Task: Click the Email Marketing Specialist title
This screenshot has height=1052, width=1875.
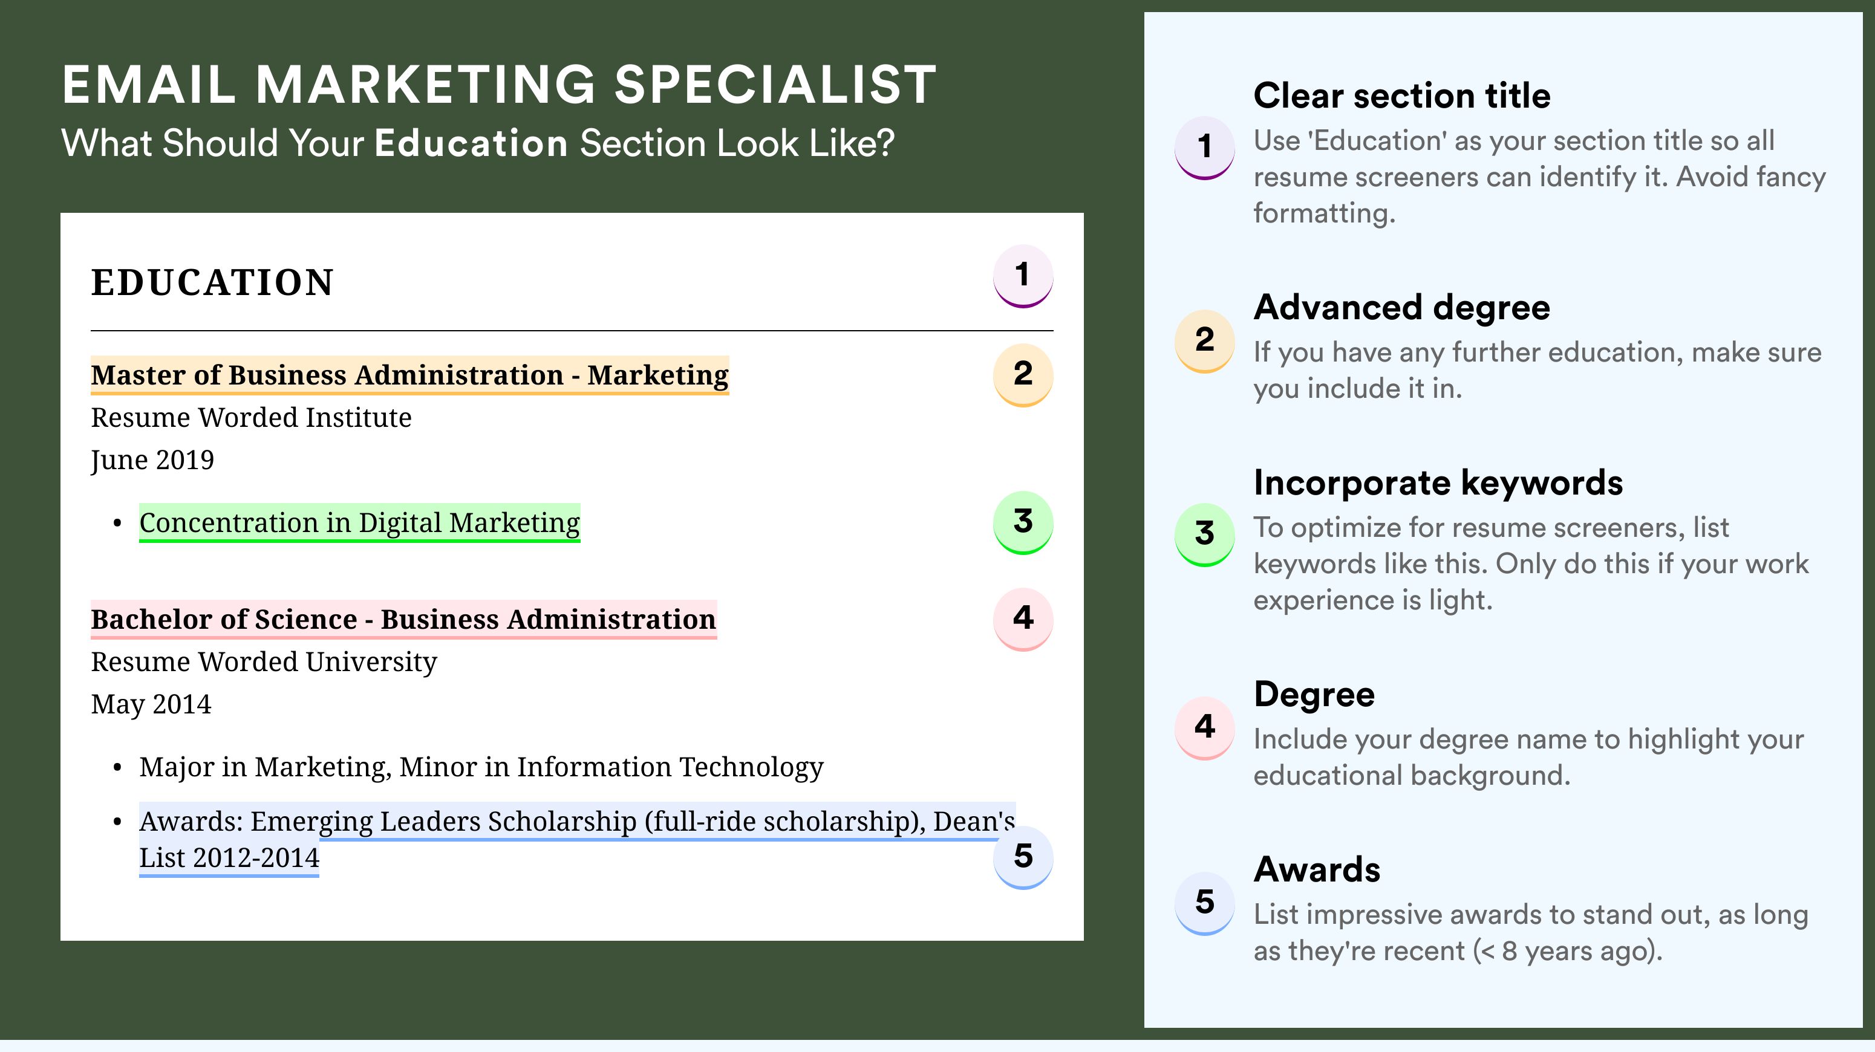Action: (500, 85)
